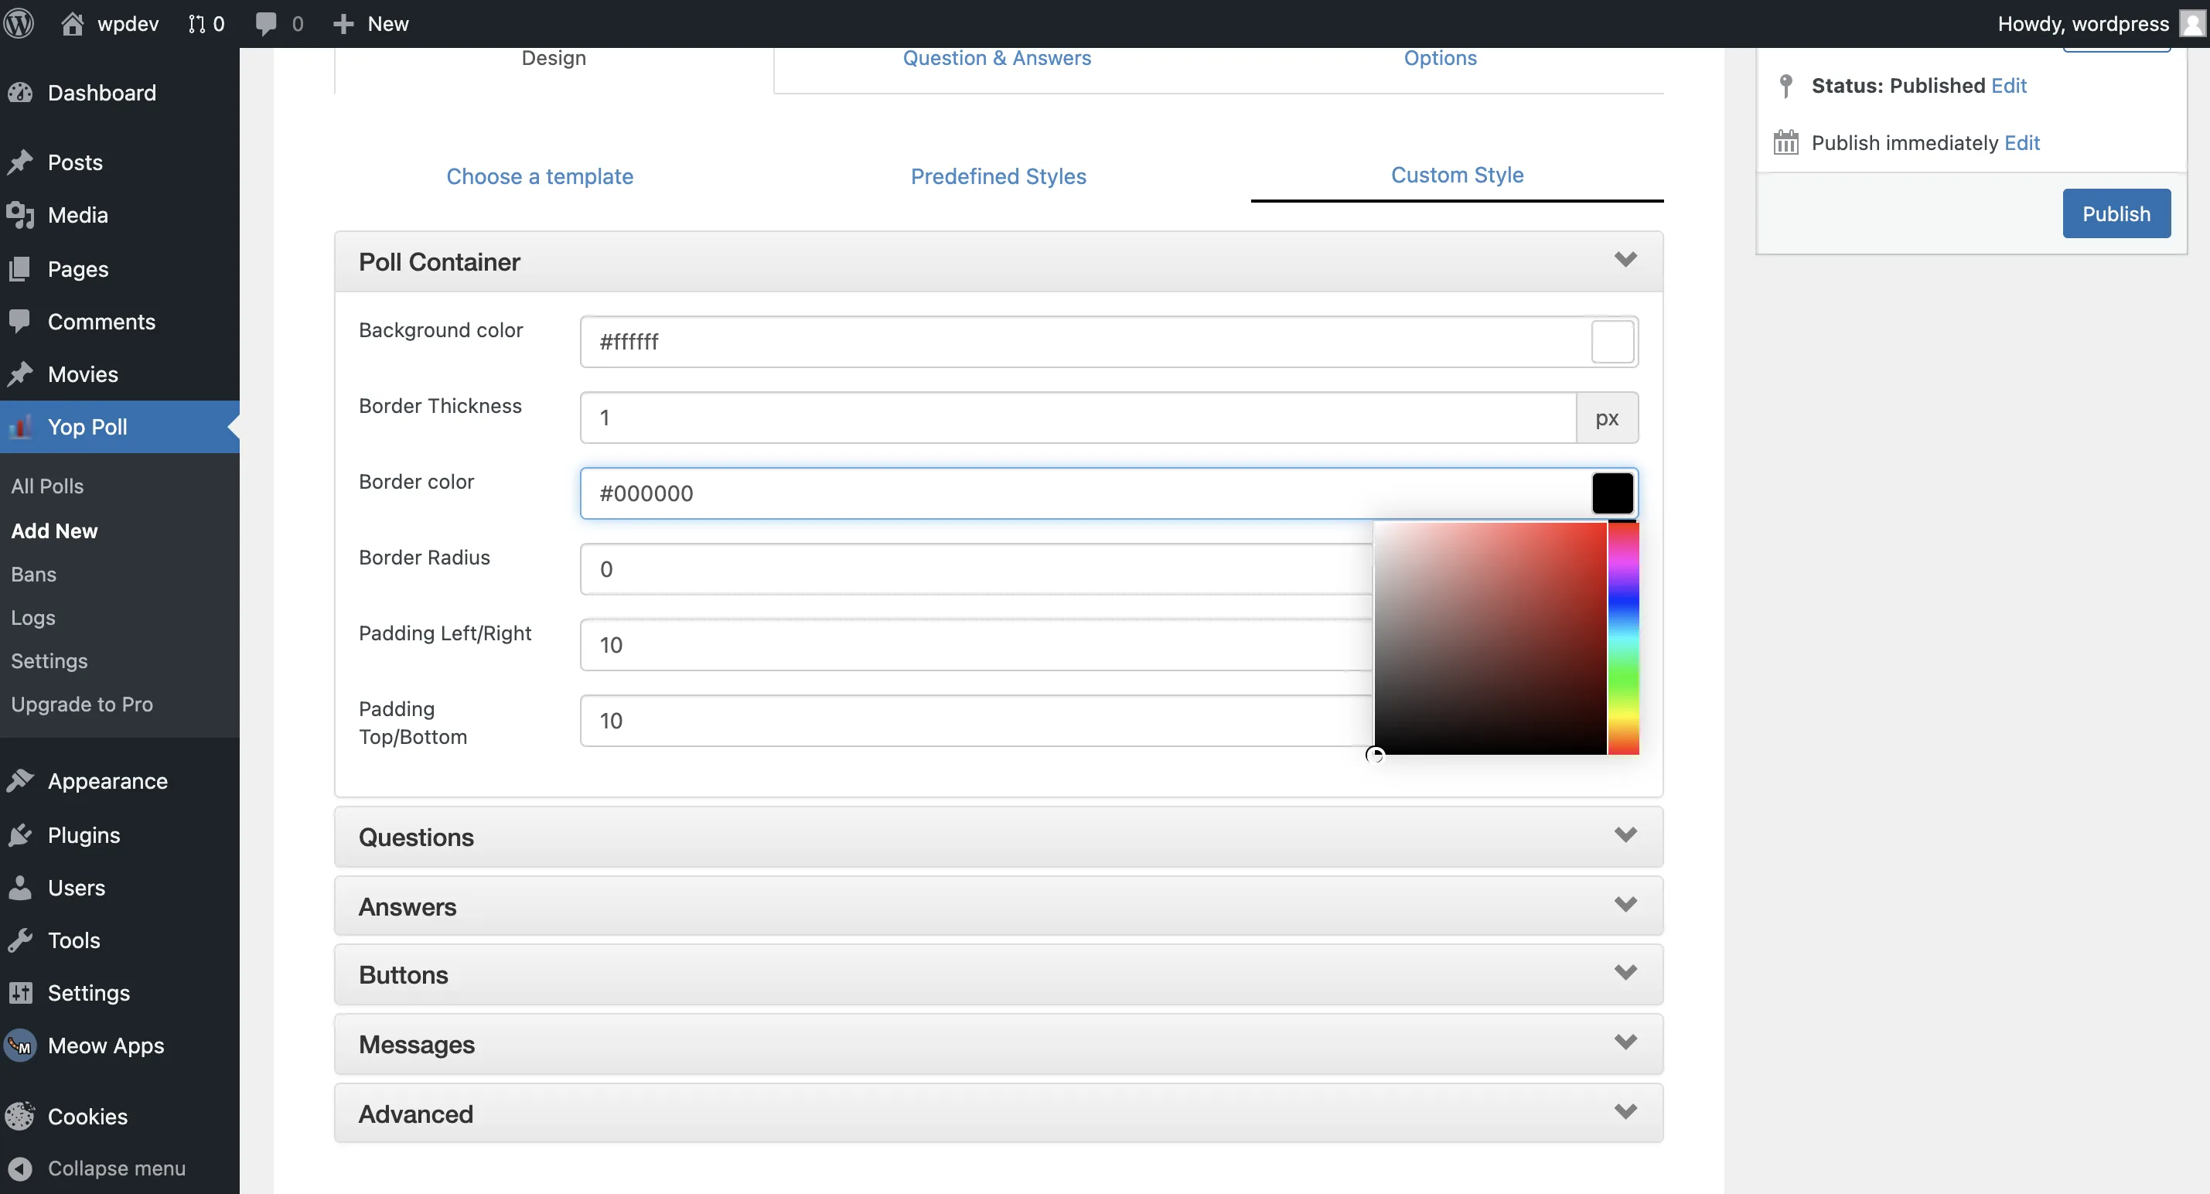Click the Plugins plug icon
This screenshot has width=2210, height=1194.
point(21,834)
